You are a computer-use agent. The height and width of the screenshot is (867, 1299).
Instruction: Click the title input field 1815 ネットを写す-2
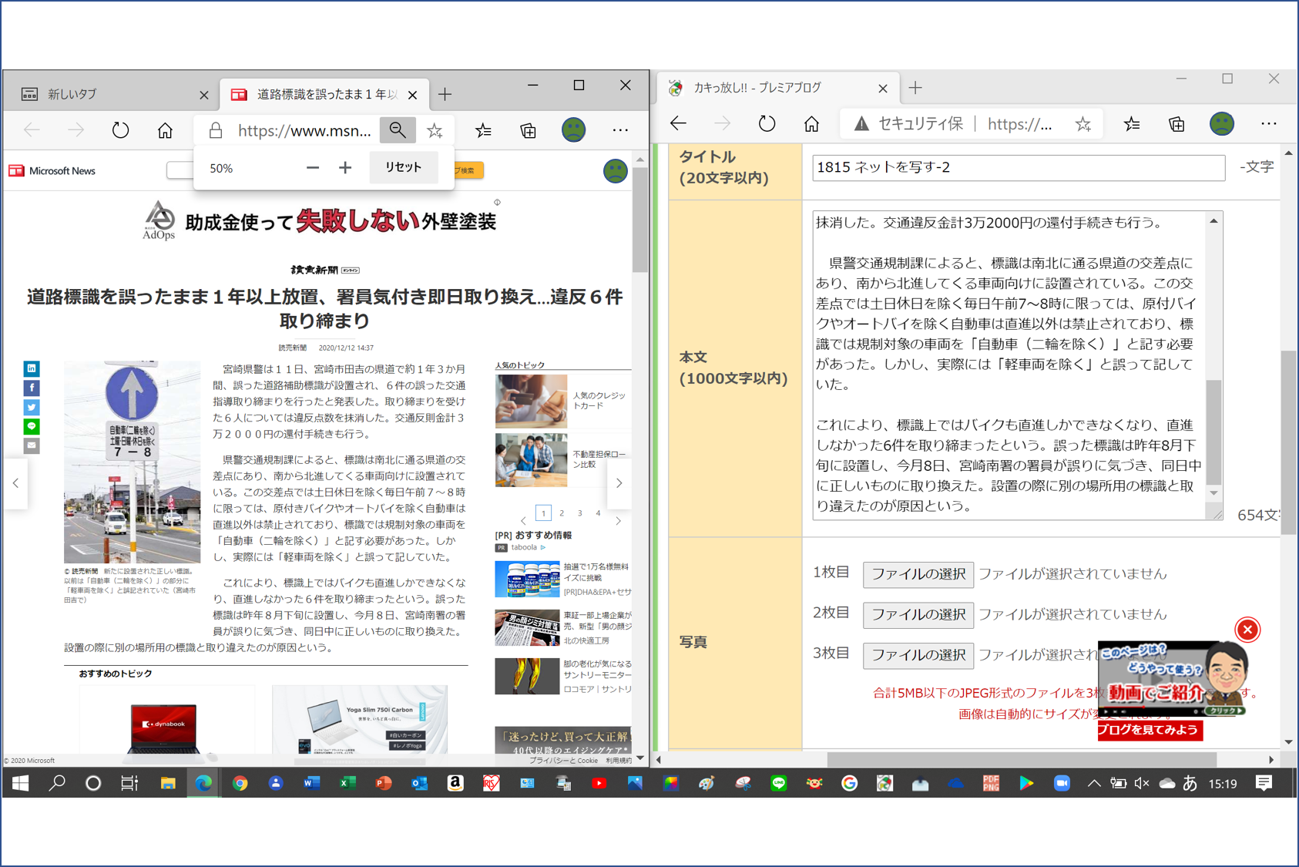pyautogui.click(x=1019, y=167)
